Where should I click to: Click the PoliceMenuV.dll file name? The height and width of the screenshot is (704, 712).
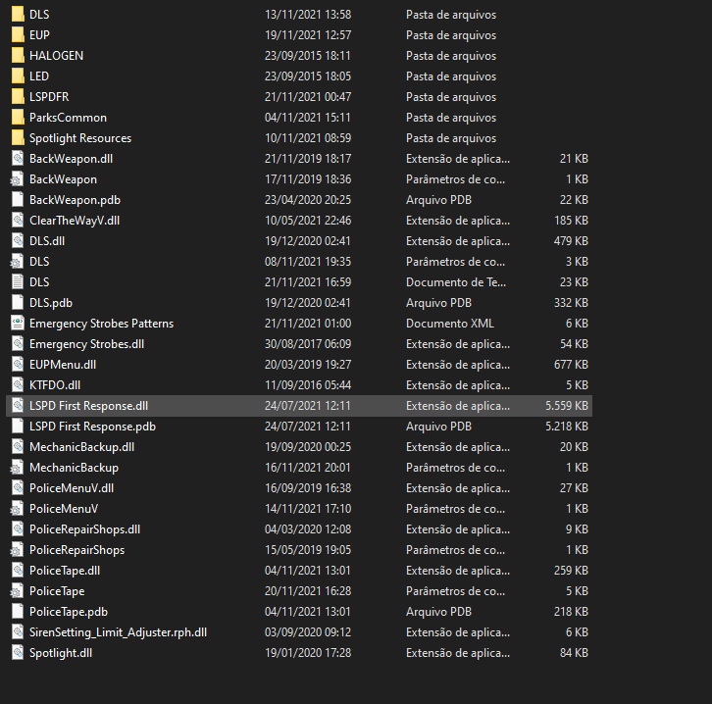pyautogui.click(x=72, y=488)
